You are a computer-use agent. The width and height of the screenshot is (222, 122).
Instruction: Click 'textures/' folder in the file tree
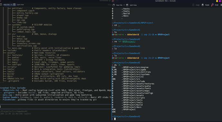tap(17, 55)
